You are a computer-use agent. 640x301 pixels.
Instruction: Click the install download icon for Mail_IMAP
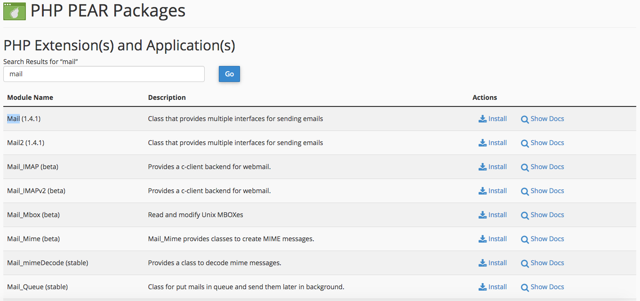coord(482,167)
